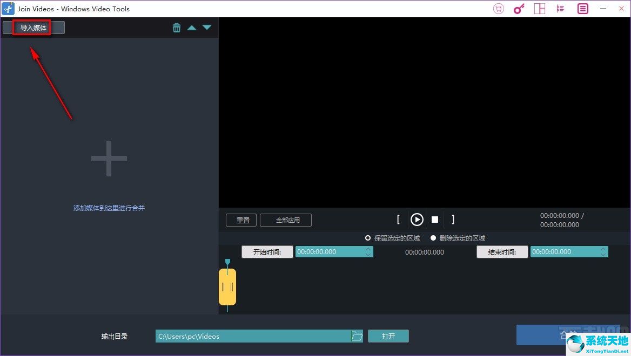This screenshot has width=631, height=356.
Task: Click the settings sliders icon
Action: coord(560,8)
